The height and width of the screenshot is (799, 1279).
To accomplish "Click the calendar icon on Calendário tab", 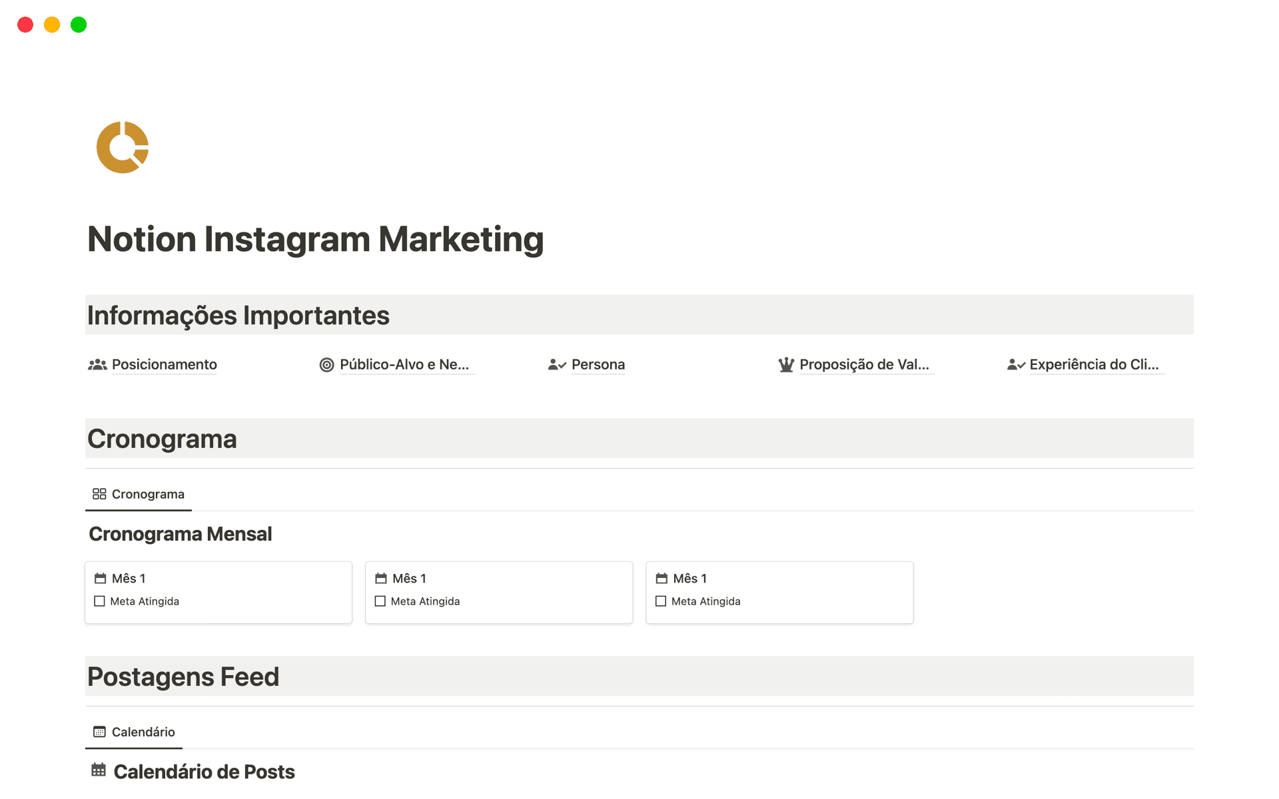I will pyautogui.click(x=99, y=732).
